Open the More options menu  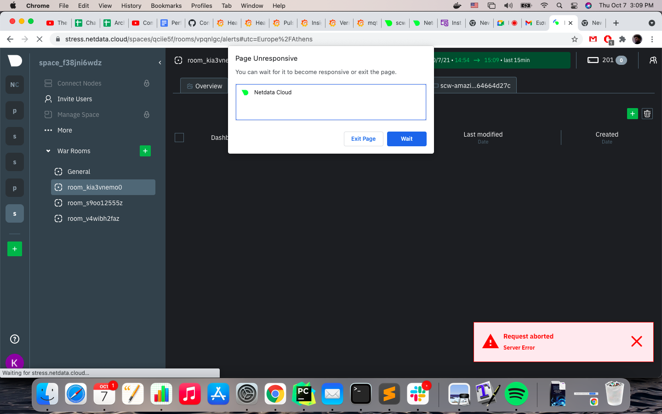64,130
